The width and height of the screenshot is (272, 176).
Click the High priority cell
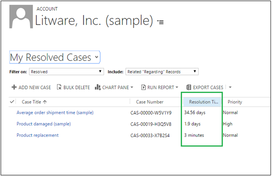pyautogui.click(x=228, y=124)
